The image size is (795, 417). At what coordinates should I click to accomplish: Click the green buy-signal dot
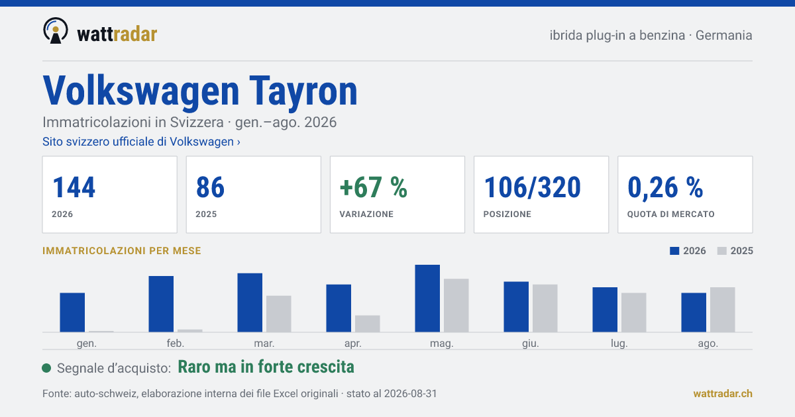pos(46,368)
